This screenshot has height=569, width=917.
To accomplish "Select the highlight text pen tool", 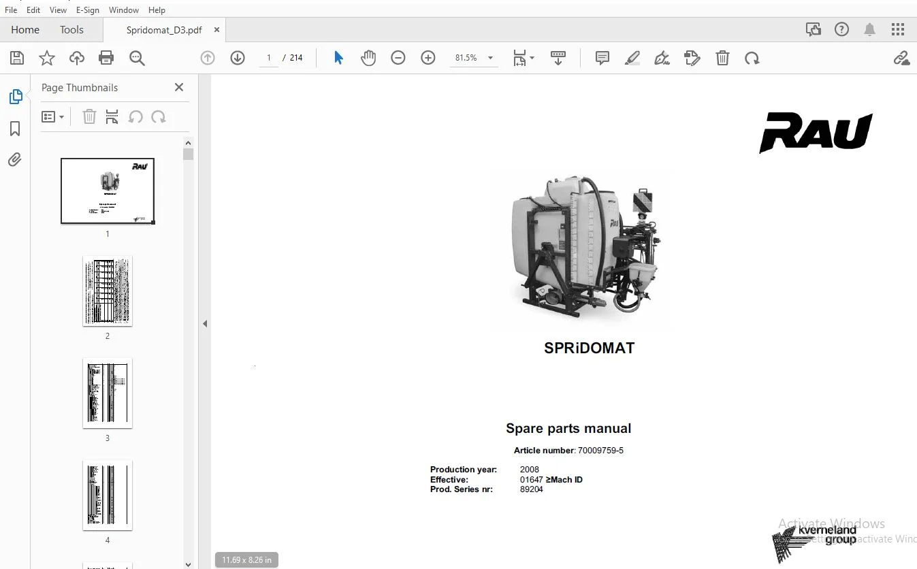I will click(x=632, y=58).
